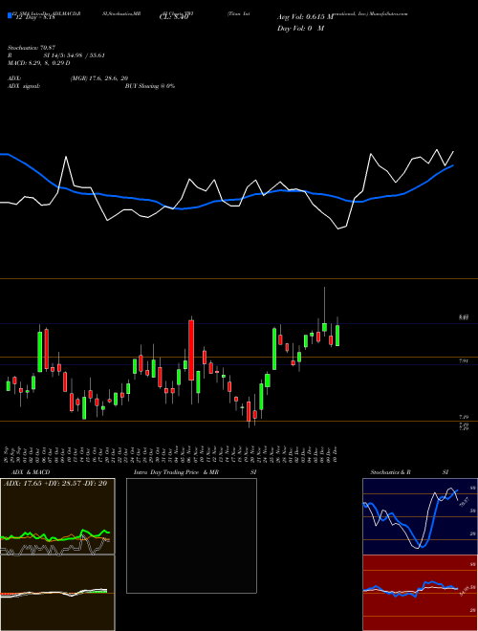Screen dimensions: 478x631
Task: Click the 'Stochastics & R' panel title
Action: tap(390, 472)
